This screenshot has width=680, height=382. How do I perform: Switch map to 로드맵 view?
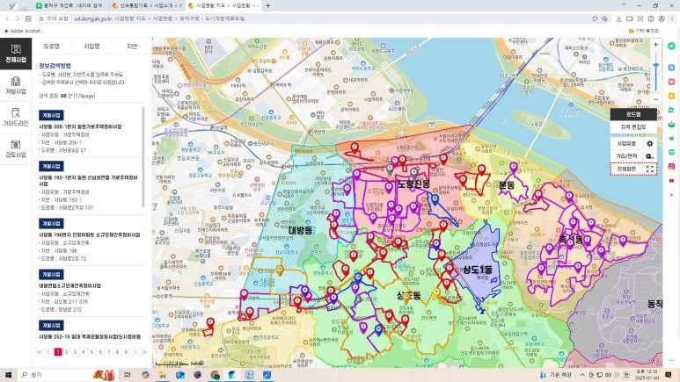click(x=633, y=114)
